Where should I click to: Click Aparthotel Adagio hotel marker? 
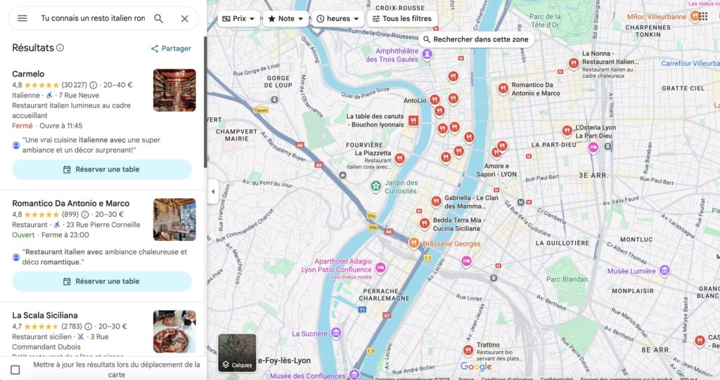380,267
